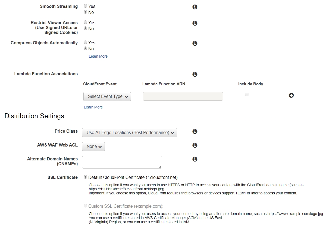326x230 pixels.
Task: Open the Select Event Type dropdown
Action: click(107, 97)
